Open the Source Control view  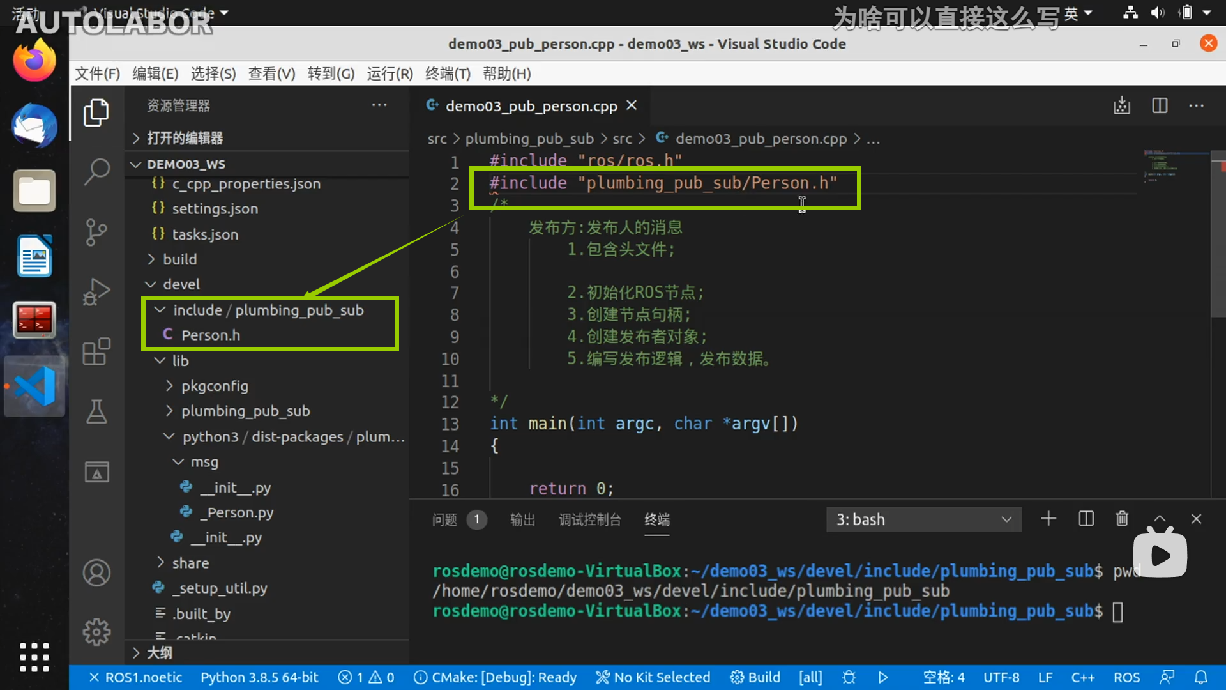[x=96, y=232]
